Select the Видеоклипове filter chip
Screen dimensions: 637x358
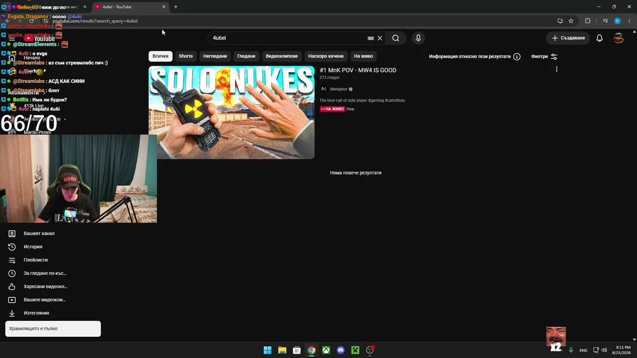click(282, 56)
